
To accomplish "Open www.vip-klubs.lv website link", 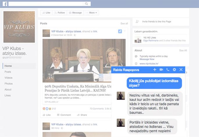I will click(149, 64).
